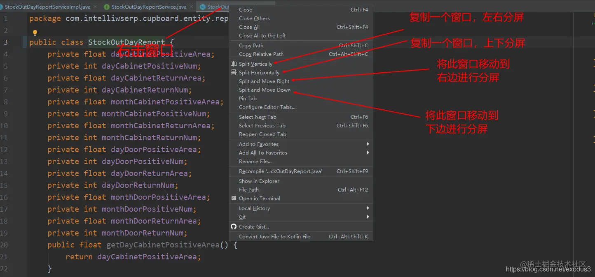595x277 pixels.
Task: Open the Add to Favorites submenu
Action: click(x=301, y=144)
